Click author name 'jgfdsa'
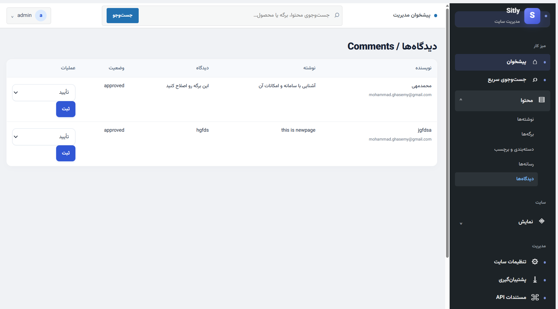Image resolution: width=558 pixels, height=309 pixels. [x=424, y=130]
